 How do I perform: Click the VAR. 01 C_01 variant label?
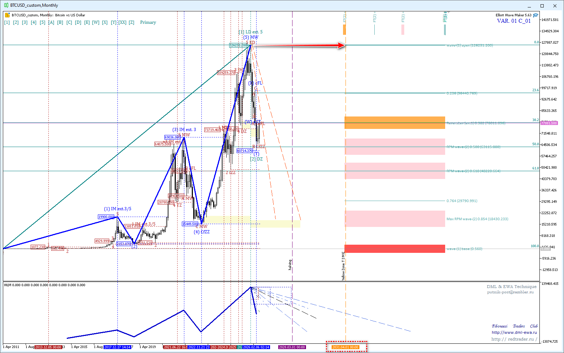click(x=513, y=21)
